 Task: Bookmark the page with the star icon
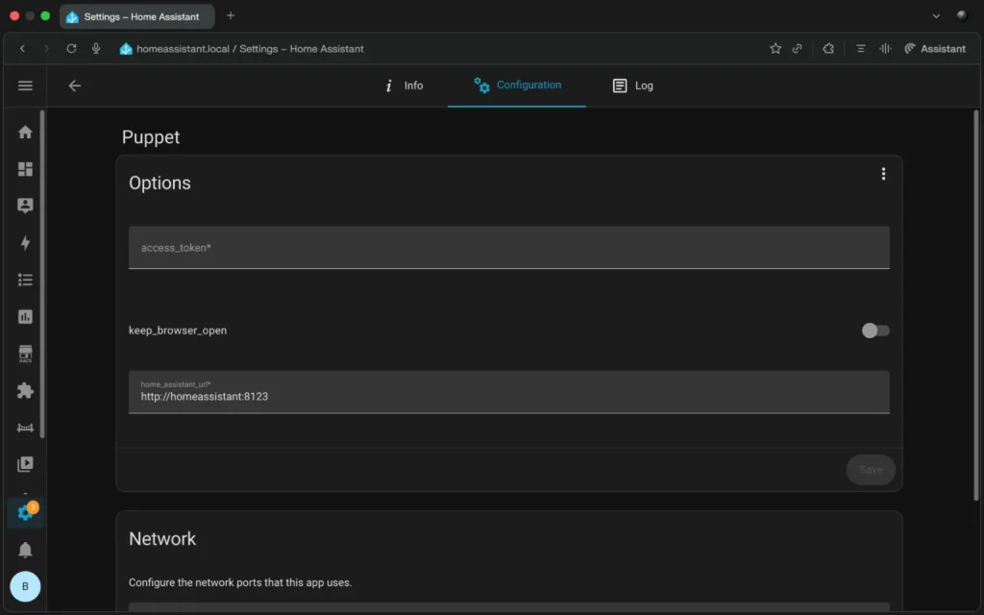click(x=775, y=48)
